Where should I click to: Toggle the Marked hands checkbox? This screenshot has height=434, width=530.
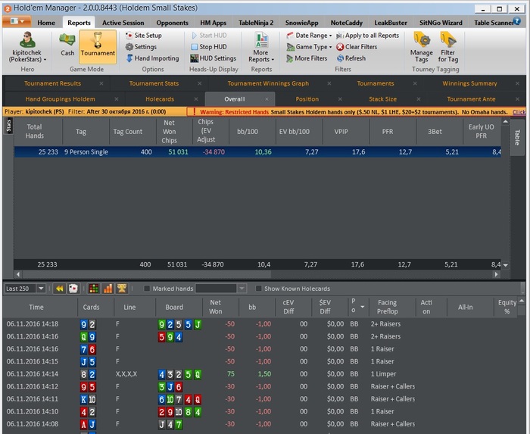tap(147, 289)
